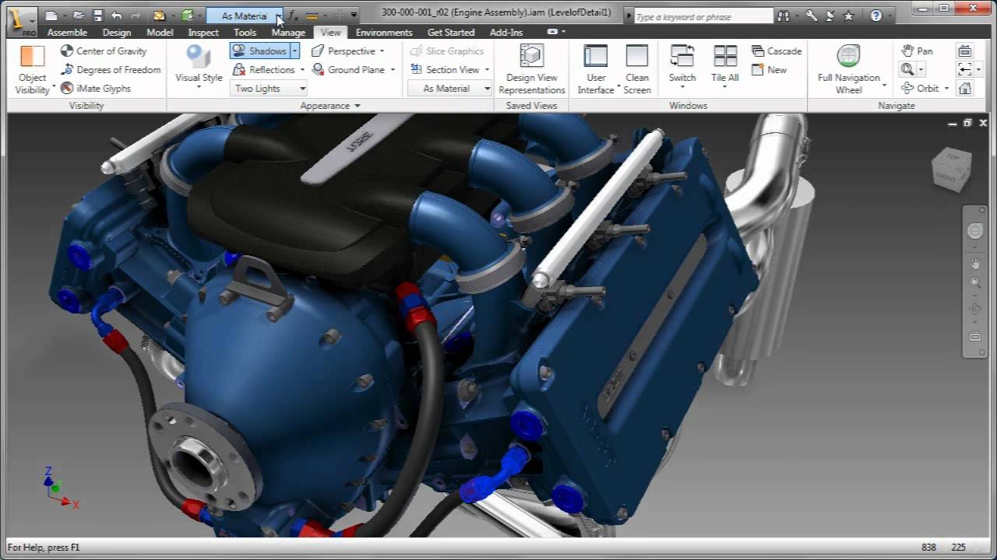Toggle iMate Glyphs visibility
Viewport: 997px width, 560px height.
96,88
